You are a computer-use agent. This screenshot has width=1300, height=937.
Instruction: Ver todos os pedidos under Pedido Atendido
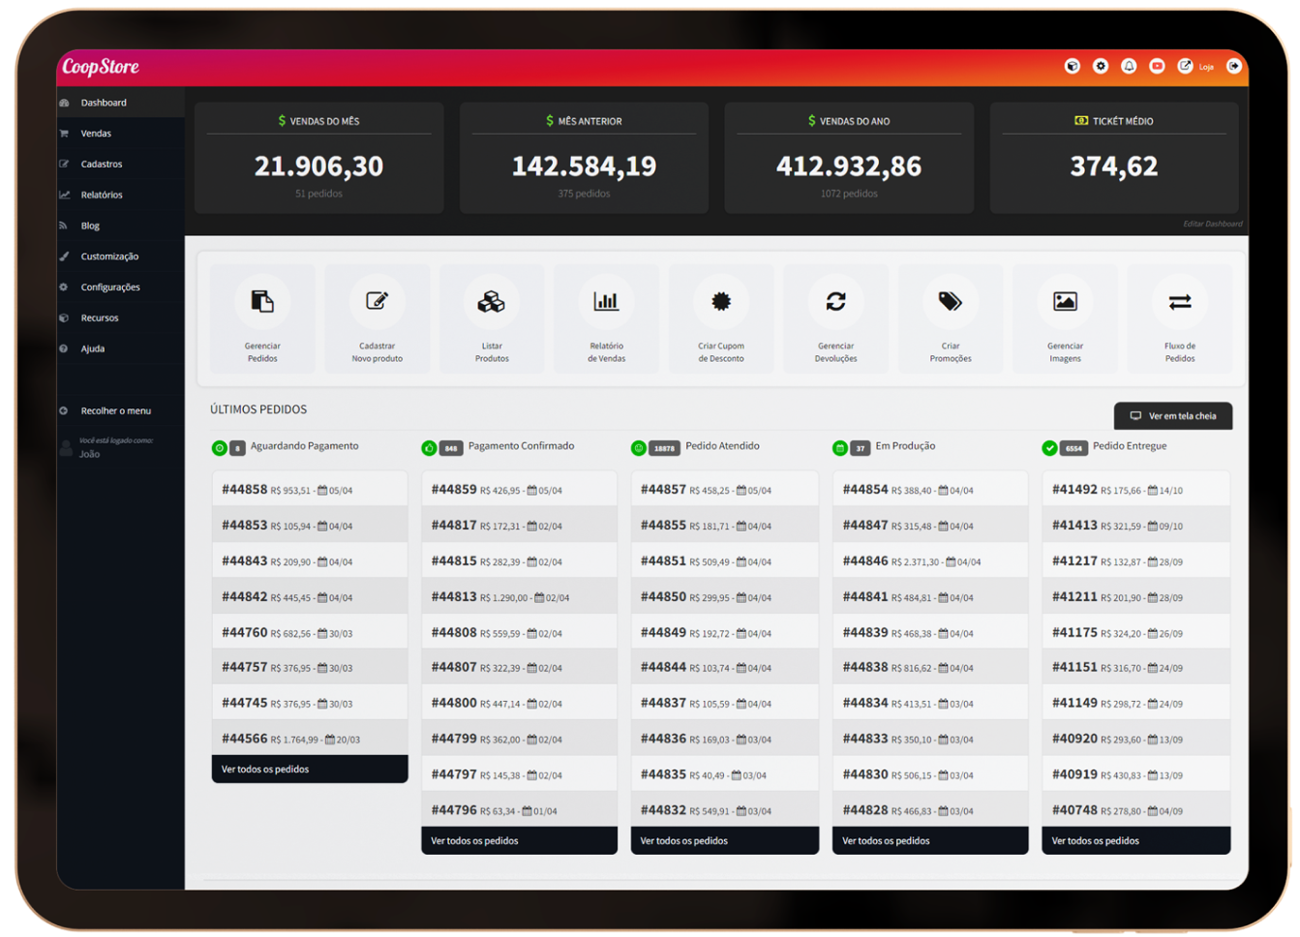click(x=724, y=841)
